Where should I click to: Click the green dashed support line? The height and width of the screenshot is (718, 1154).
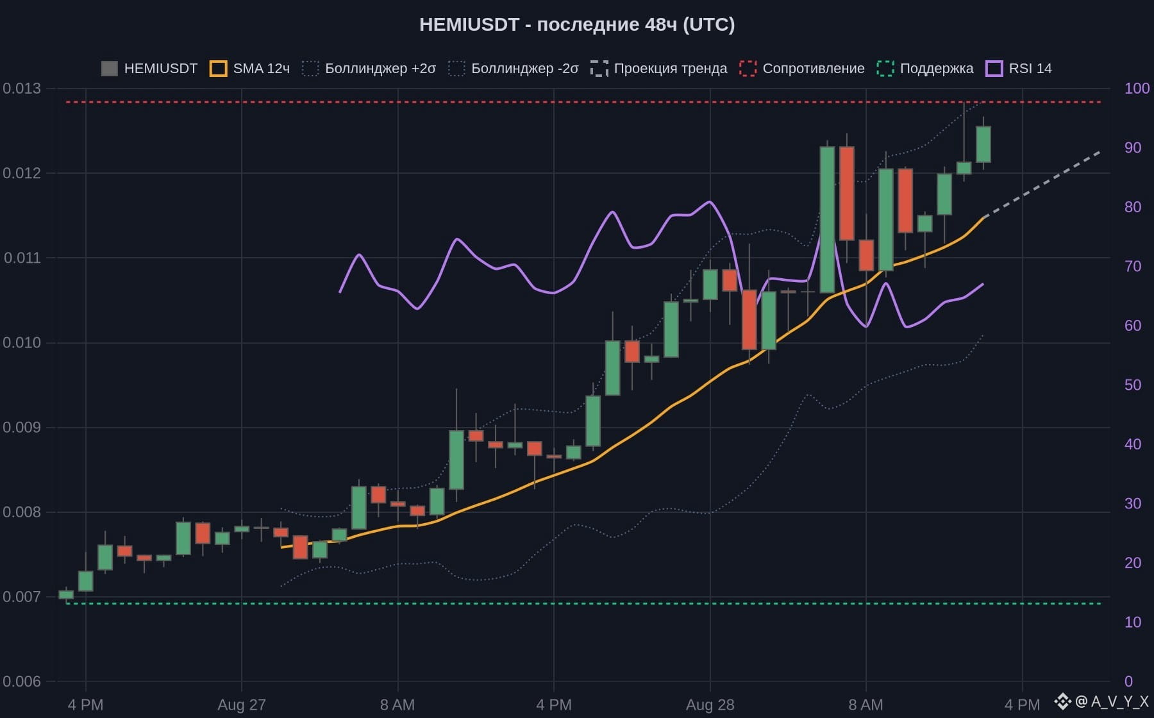[583, 603]
